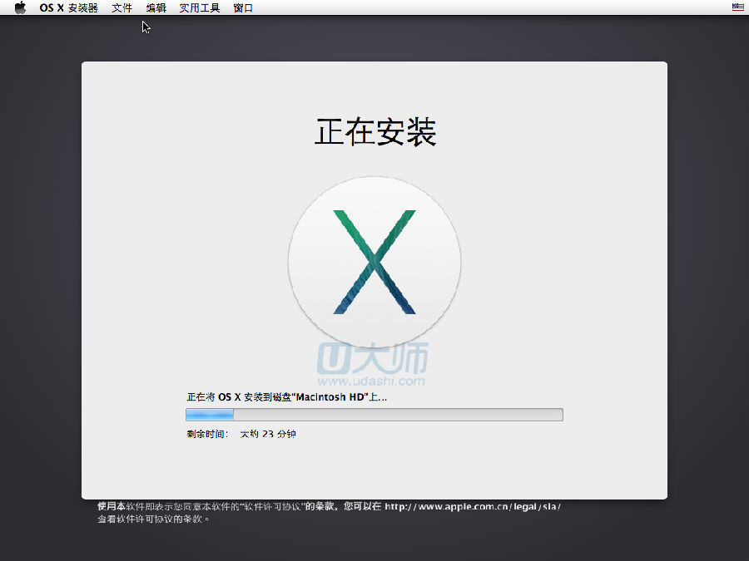Click the 大约 23 分钟 time estimate
Viewport: 749px width, 561px height.
point(268,434)
